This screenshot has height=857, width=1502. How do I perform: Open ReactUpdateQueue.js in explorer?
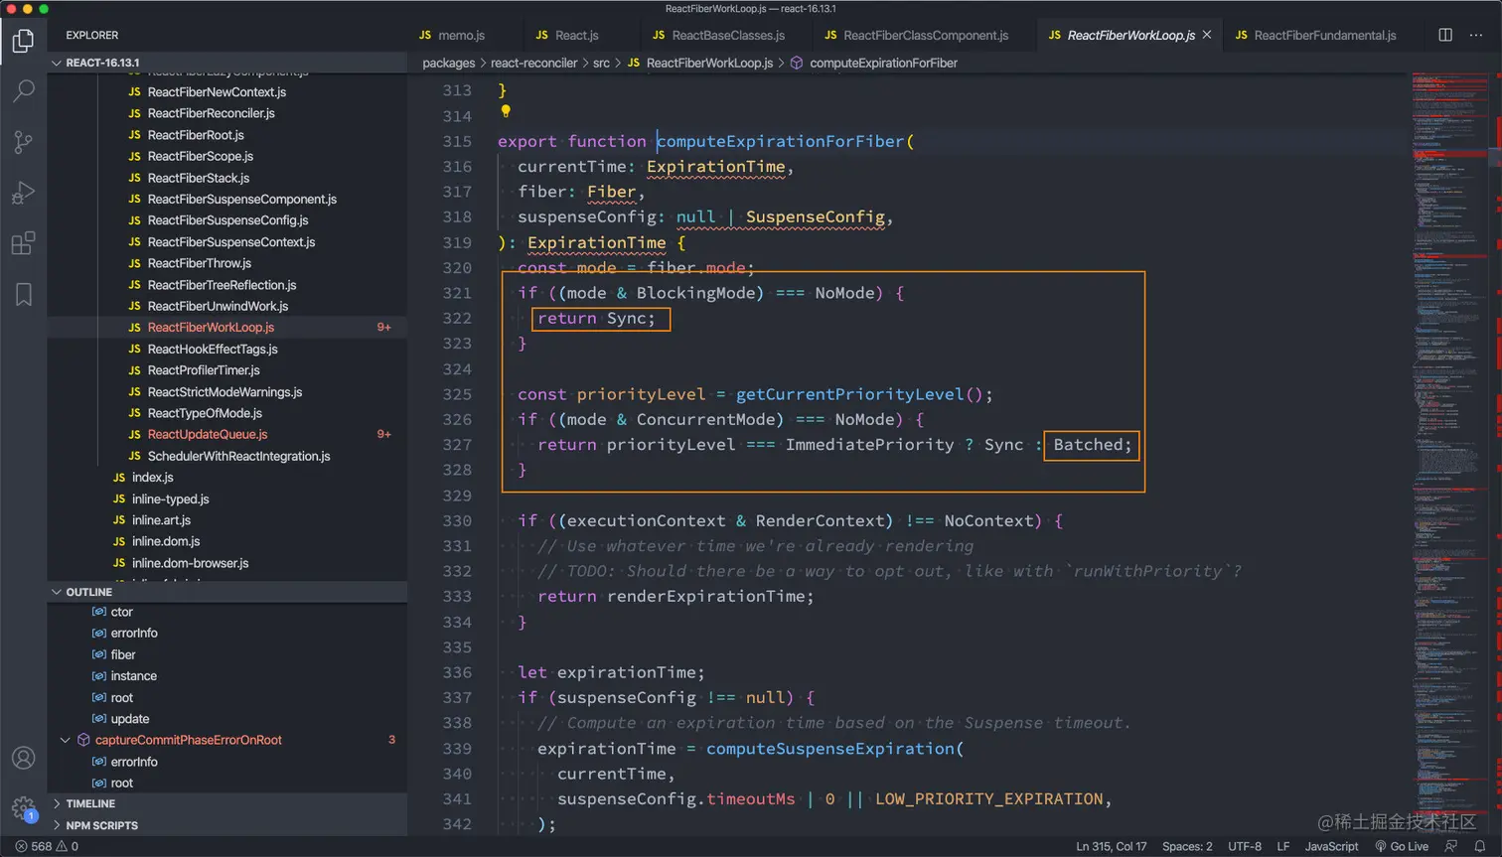pos(207,434)
